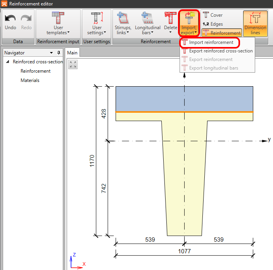Choose Export reinforced cross-section menu item

coord(221,51)
